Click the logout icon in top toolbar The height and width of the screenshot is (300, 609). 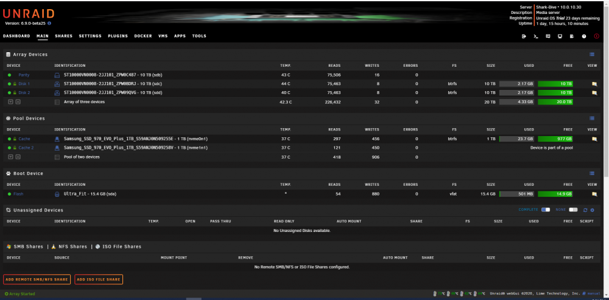coord(524,36)
